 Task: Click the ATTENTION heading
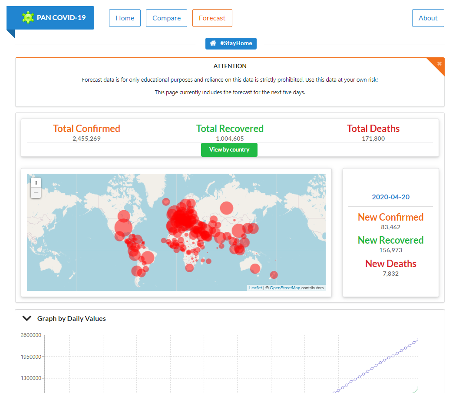(230, 66)
